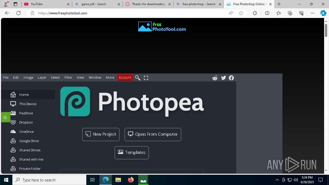Toggle Photopea fullscreen icon
The height and width of the screenshot is (185, 329).
click(146, 78)
